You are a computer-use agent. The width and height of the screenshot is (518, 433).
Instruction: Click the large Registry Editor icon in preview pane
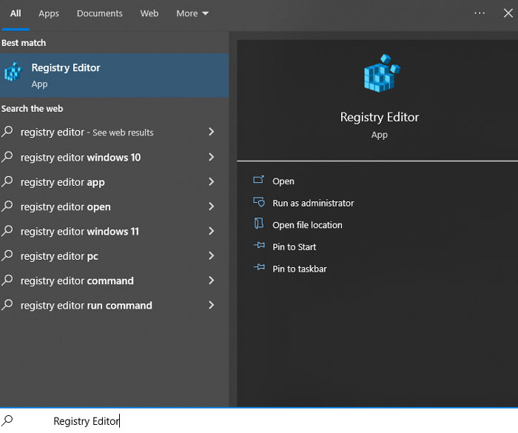[382, 73]
